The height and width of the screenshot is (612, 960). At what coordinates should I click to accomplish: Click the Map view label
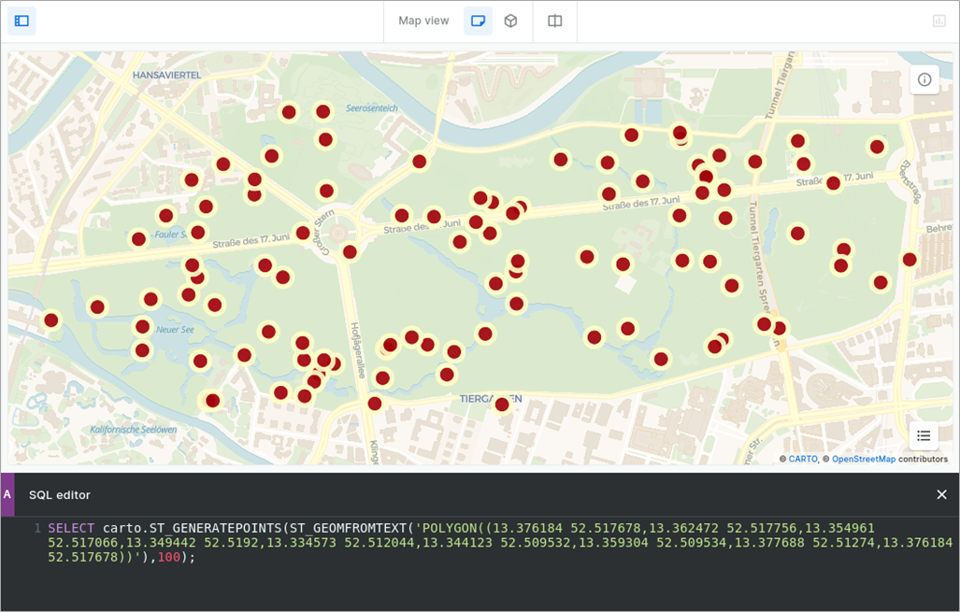(x=423, y=21)
